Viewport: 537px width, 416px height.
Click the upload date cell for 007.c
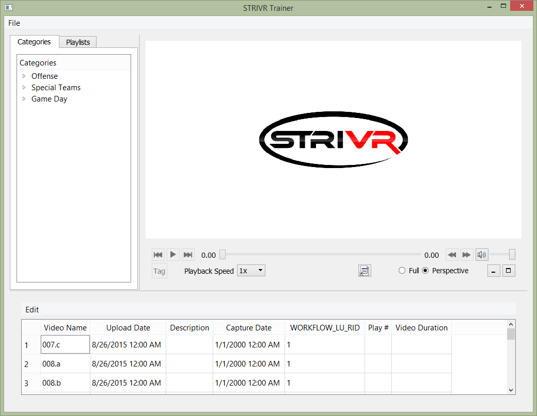coord(128,344)
